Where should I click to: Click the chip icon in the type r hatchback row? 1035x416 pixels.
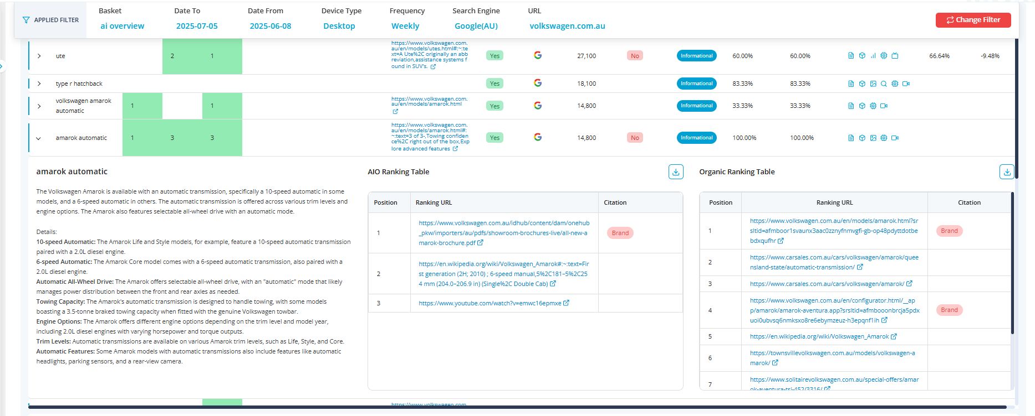[895, 84]
